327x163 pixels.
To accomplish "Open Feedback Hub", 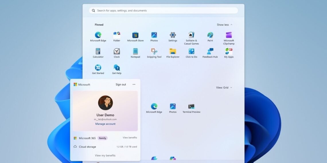I will click(210, 53).
